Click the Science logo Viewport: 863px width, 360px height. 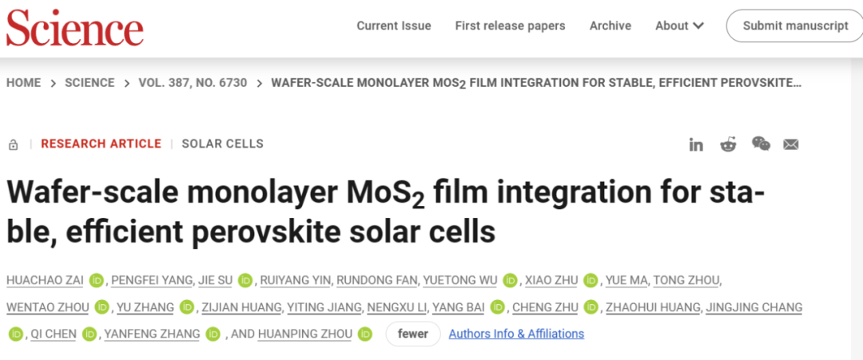click(x=75, y=27)
